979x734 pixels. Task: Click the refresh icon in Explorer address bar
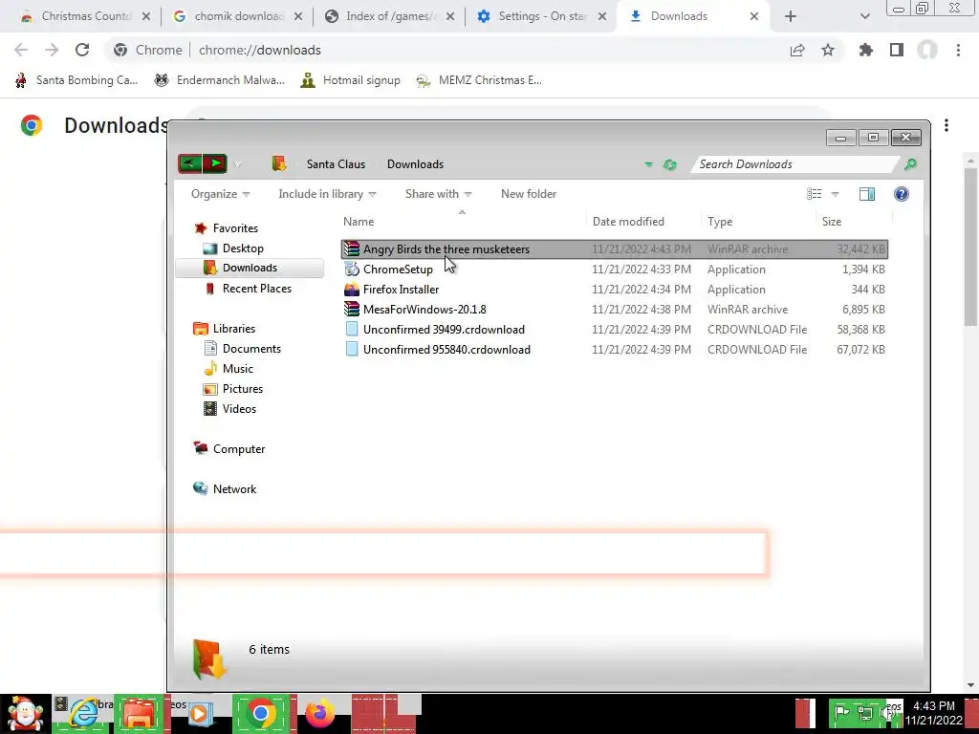tap(670, 164)
